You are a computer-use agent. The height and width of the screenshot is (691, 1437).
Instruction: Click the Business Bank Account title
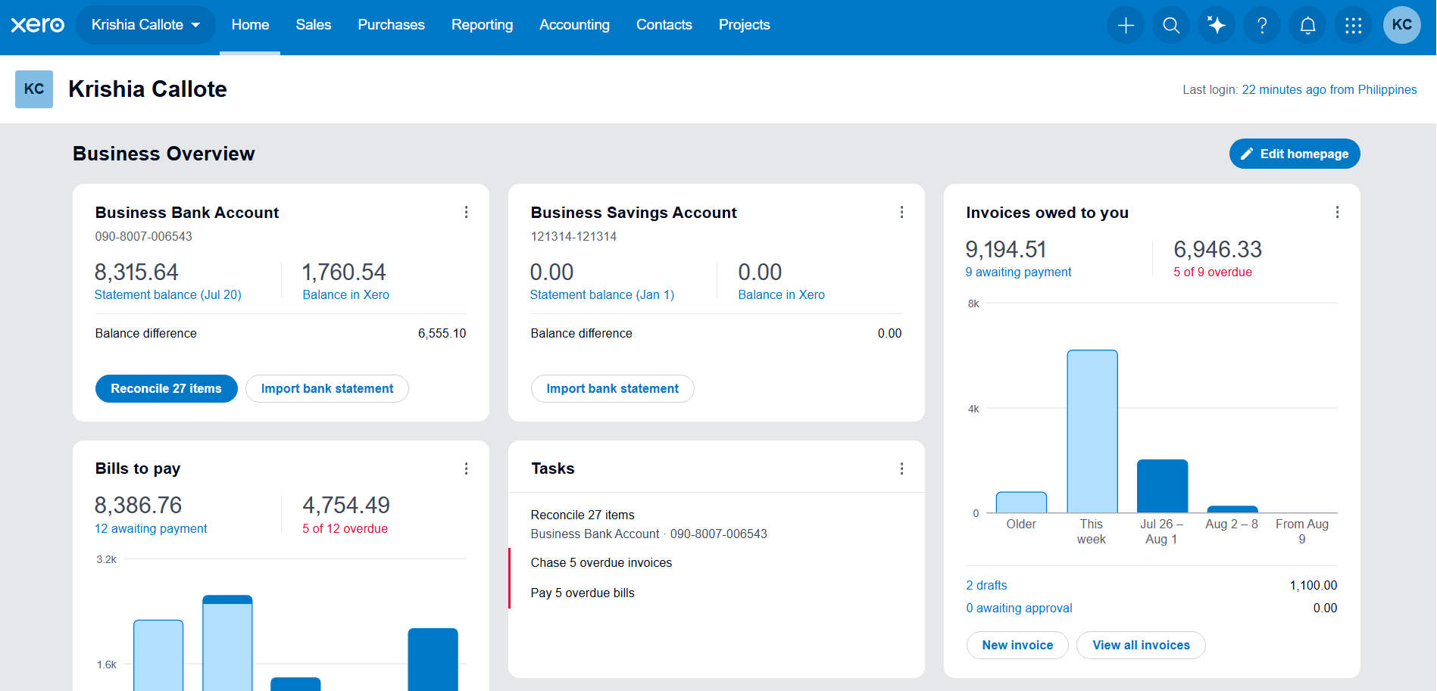coord(187,213)
